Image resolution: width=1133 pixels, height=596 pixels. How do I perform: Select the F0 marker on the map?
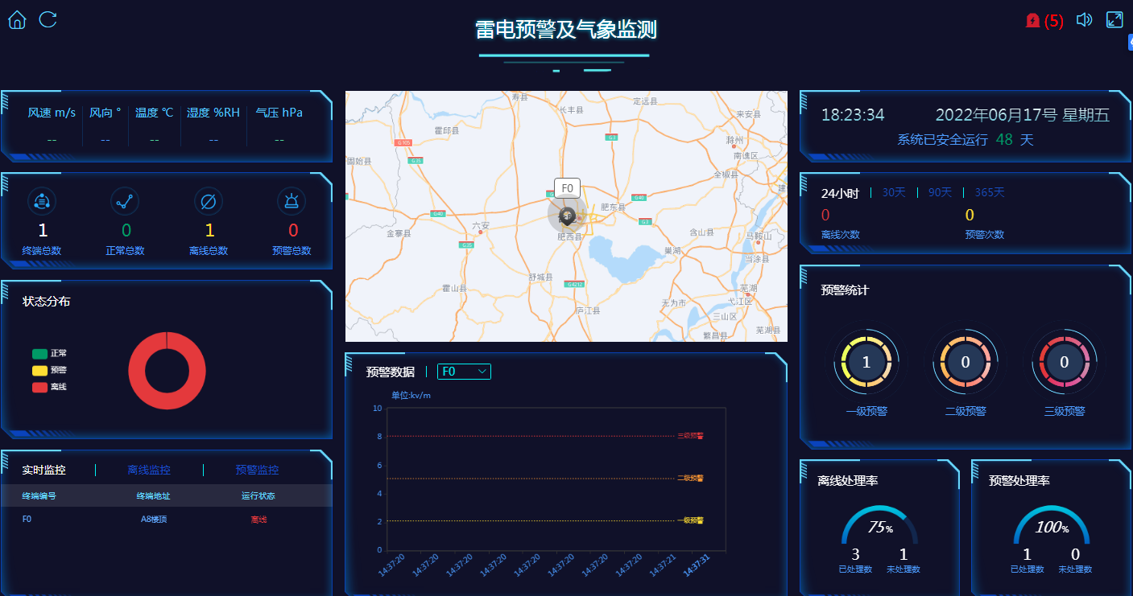point(566,214)
